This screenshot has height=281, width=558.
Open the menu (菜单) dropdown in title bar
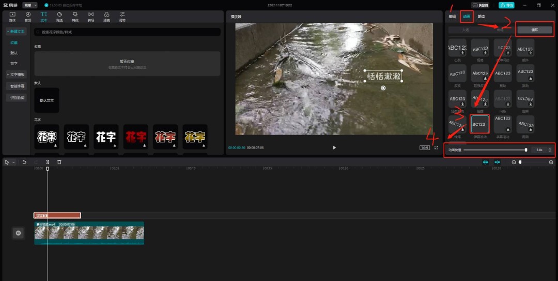pyautogui.click(x=30, y=5)
